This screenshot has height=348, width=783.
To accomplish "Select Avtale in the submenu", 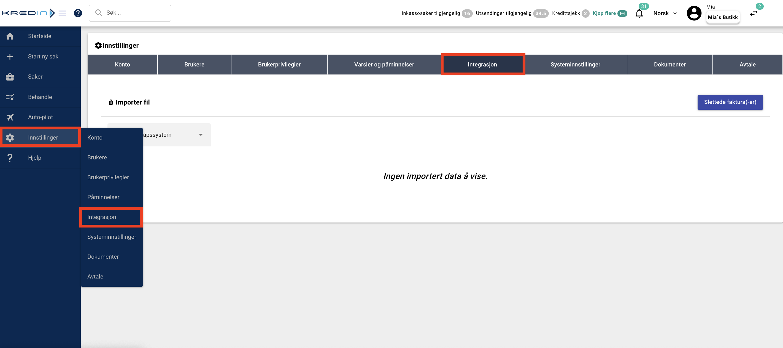I will (95, 277).
